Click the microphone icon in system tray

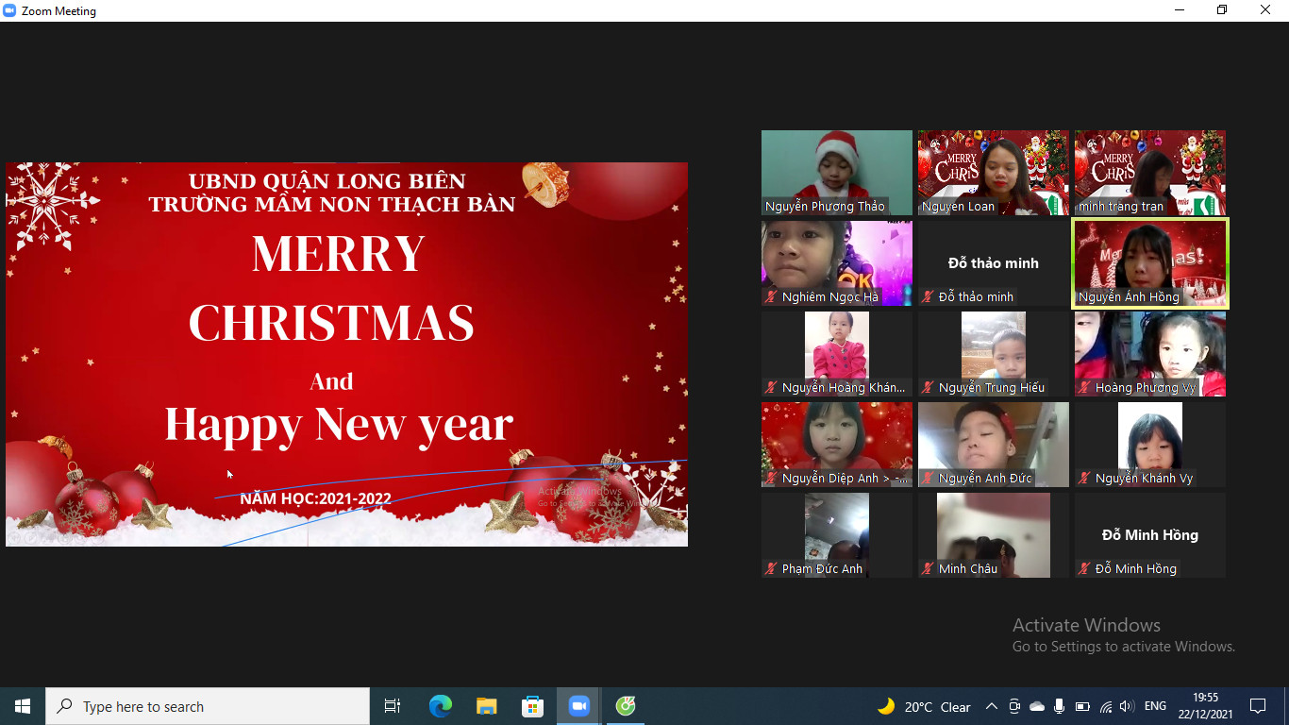[x=1060, y=706]
